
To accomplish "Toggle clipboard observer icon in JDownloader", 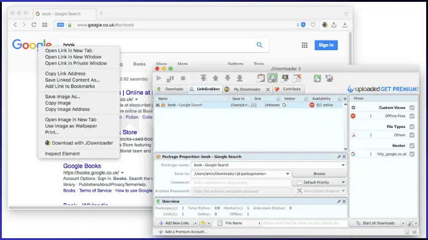I will point(261,78).
